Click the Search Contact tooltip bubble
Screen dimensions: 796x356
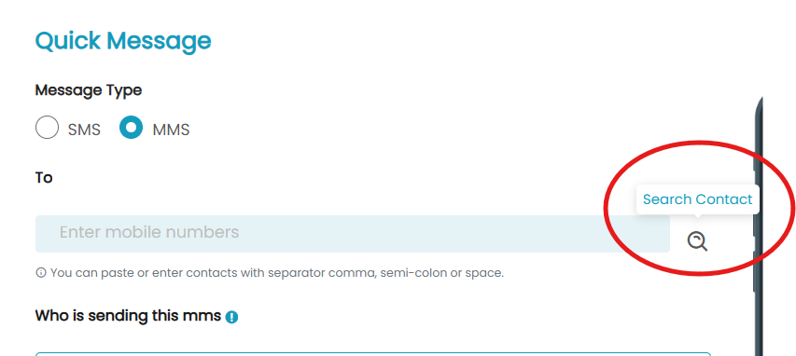697,199
